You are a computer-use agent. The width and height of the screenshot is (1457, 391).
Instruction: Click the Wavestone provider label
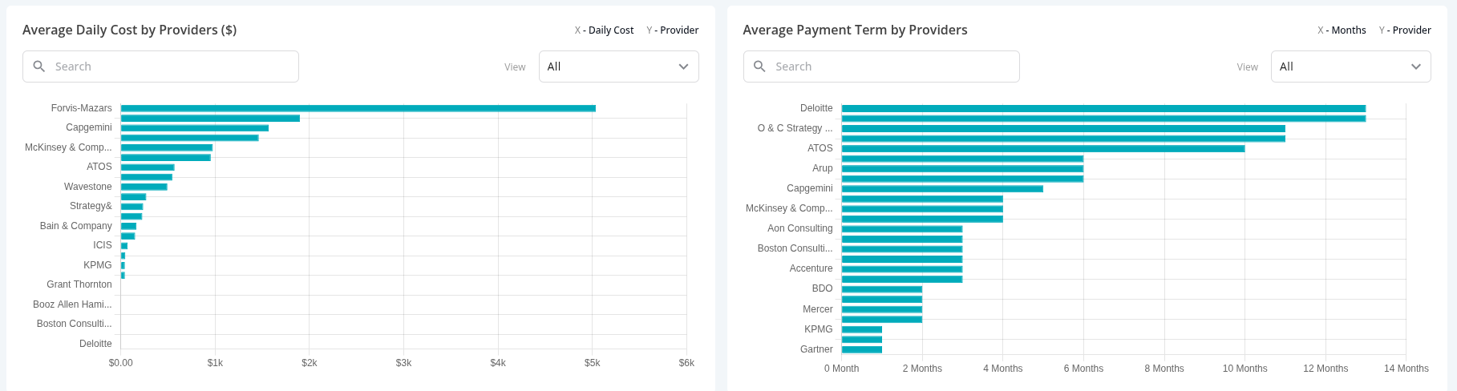click(87, 187)
